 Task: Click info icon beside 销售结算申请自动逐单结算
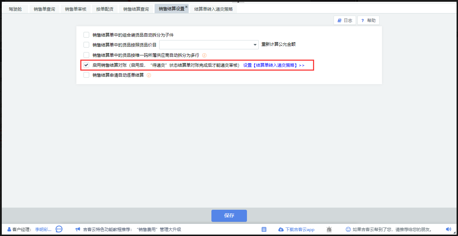(149, 75)
